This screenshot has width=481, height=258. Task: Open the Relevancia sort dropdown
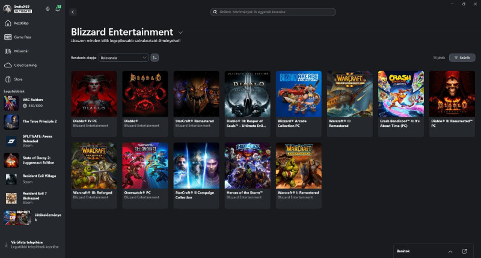pyautogui.click(x=124, y=58)
